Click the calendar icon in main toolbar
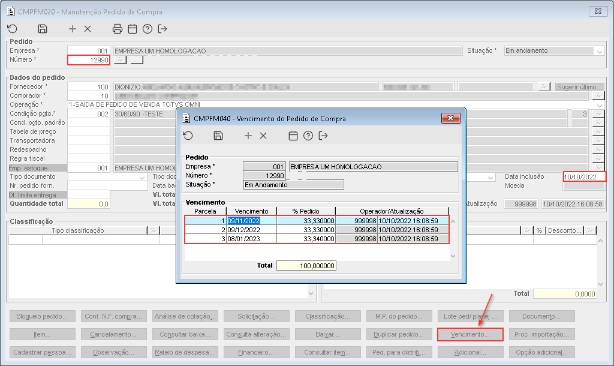This screenshot has height=366, width=614. coord(133,29)
